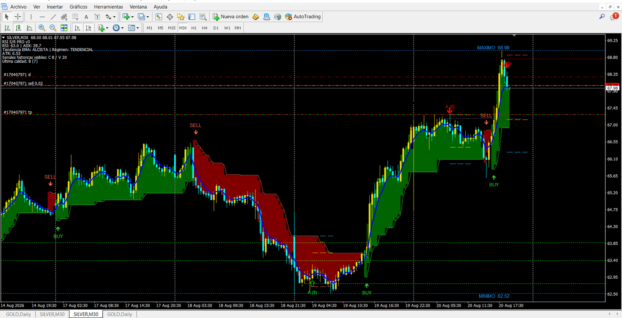622x318 pixels.
Task: Set timeframe to H1
Action: 194,28
